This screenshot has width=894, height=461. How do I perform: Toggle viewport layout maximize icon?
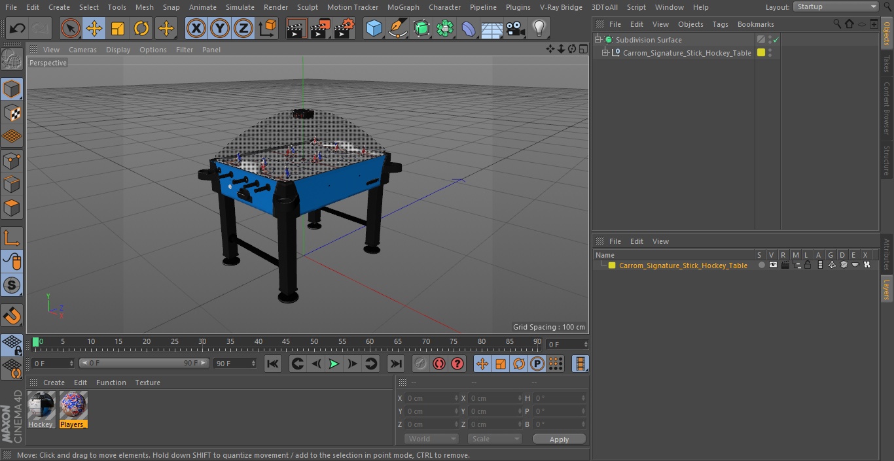click(x=583, y=49)
